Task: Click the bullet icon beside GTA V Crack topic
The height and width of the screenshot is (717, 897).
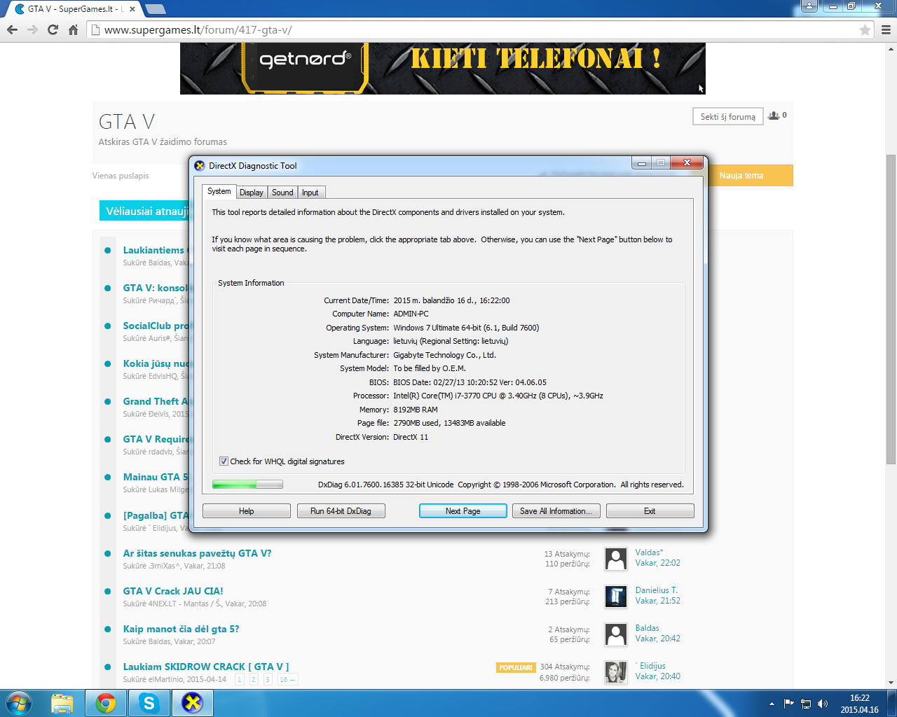Action: pyautogui.click(x=107, y=591)
